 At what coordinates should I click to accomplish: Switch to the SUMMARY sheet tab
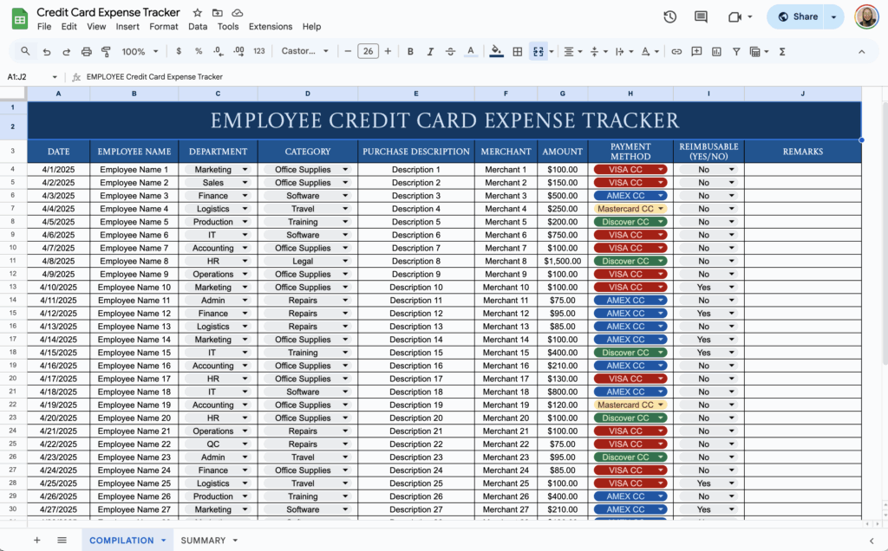201,540
